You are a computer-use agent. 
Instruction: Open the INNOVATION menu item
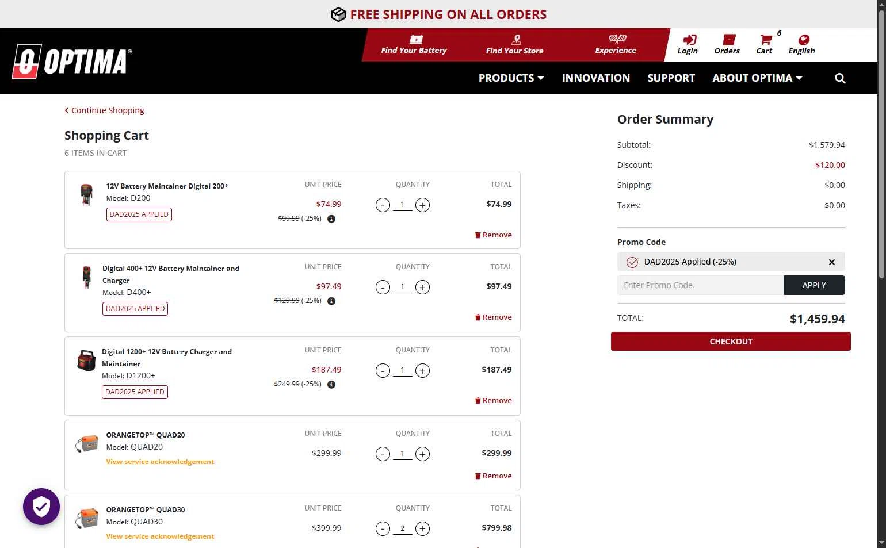point(596,78)
